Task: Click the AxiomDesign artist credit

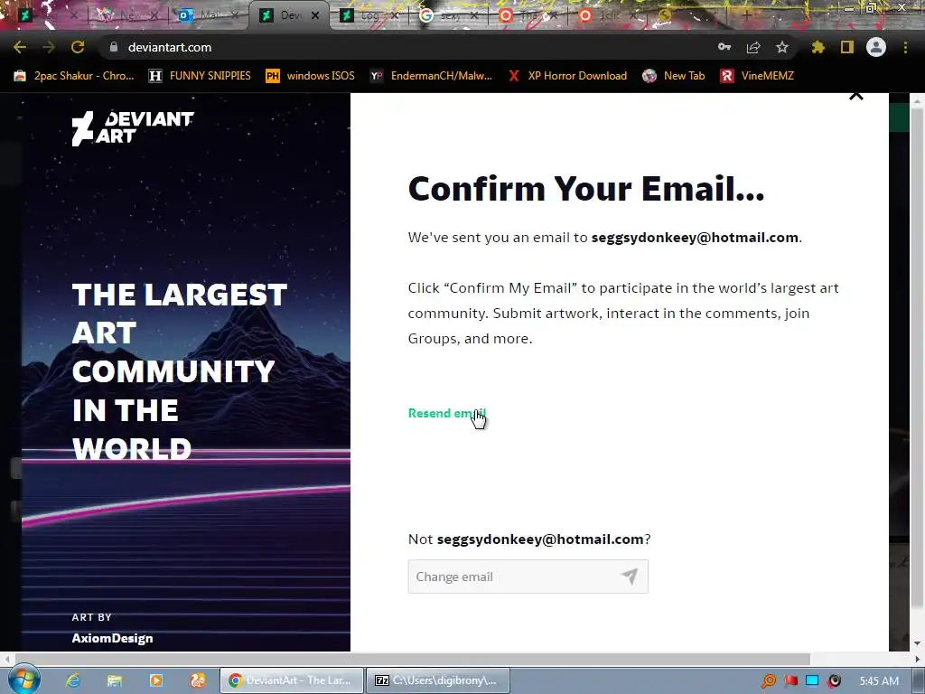Action: [112, 638]
